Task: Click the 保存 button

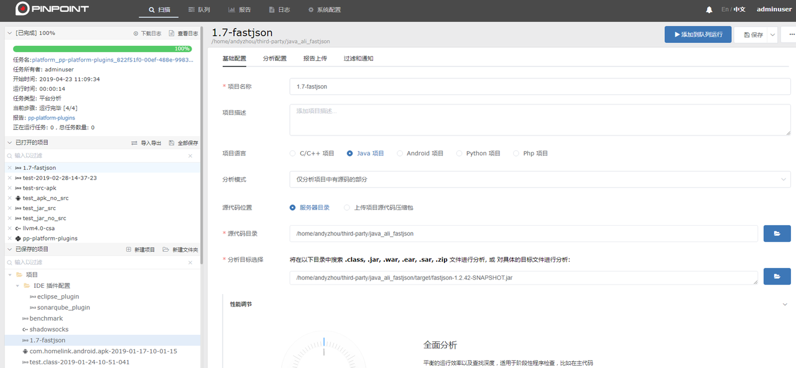Action: click(752, 35)
